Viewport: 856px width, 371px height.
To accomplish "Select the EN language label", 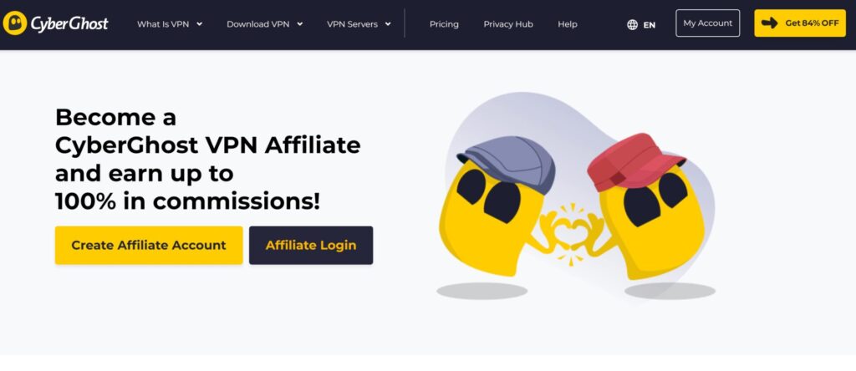I will point(649,24).
